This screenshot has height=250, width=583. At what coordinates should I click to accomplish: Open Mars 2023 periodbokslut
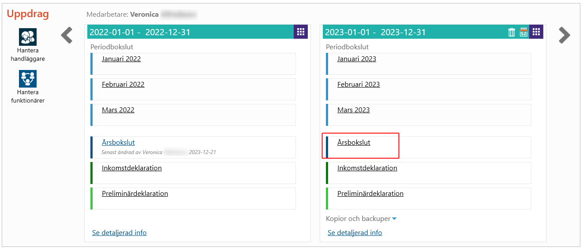point(354,110)
